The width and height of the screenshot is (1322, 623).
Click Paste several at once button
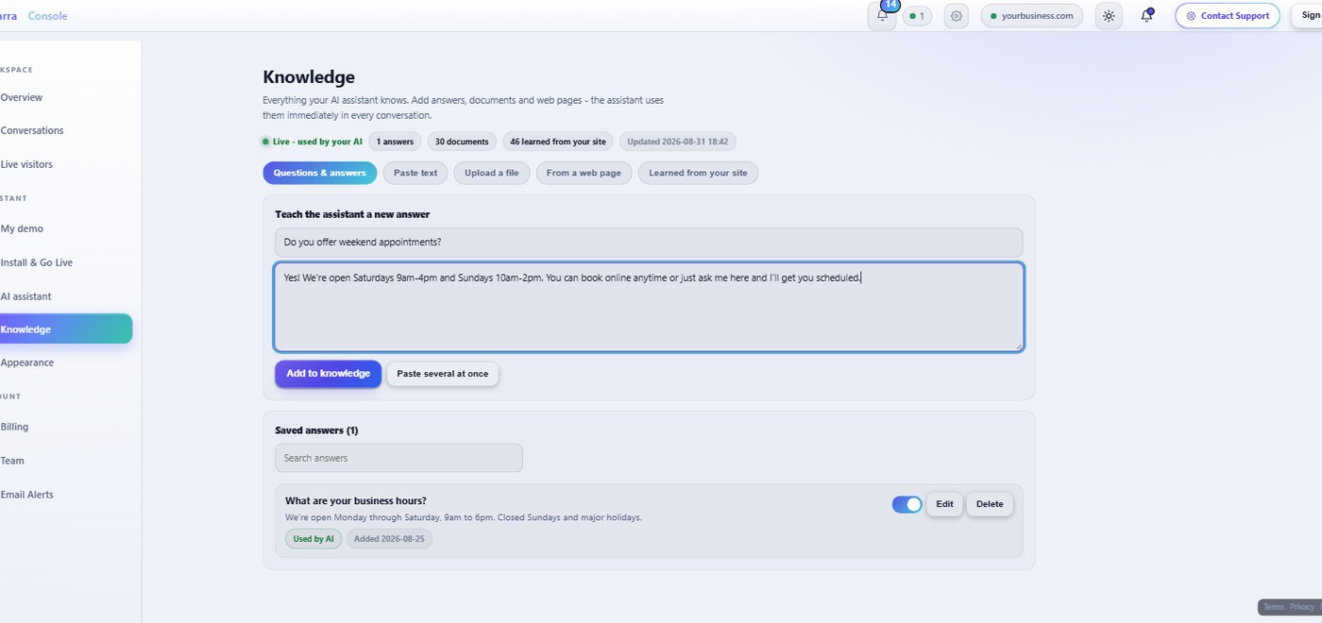point(443,374)
